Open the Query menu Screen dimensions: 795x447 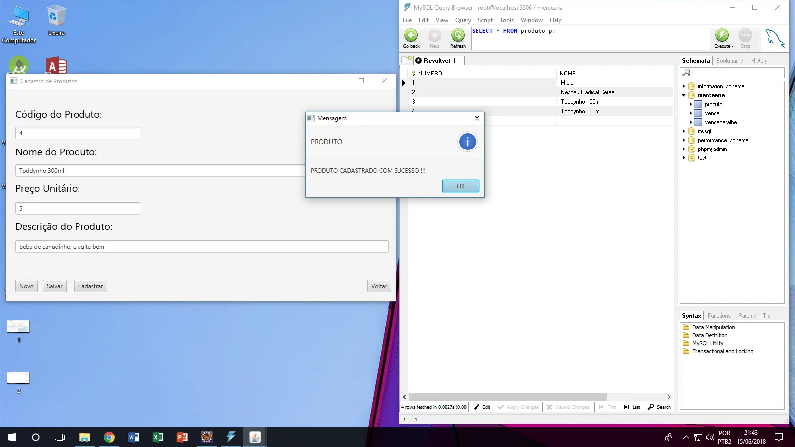coord(463,20)
